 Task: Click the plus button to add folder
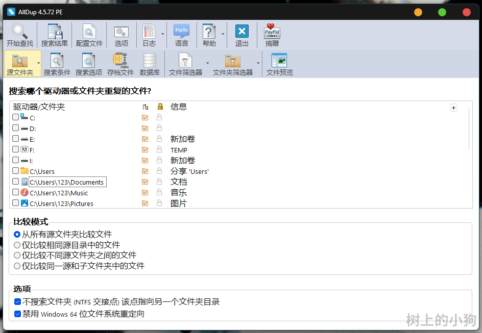point(453,108)
